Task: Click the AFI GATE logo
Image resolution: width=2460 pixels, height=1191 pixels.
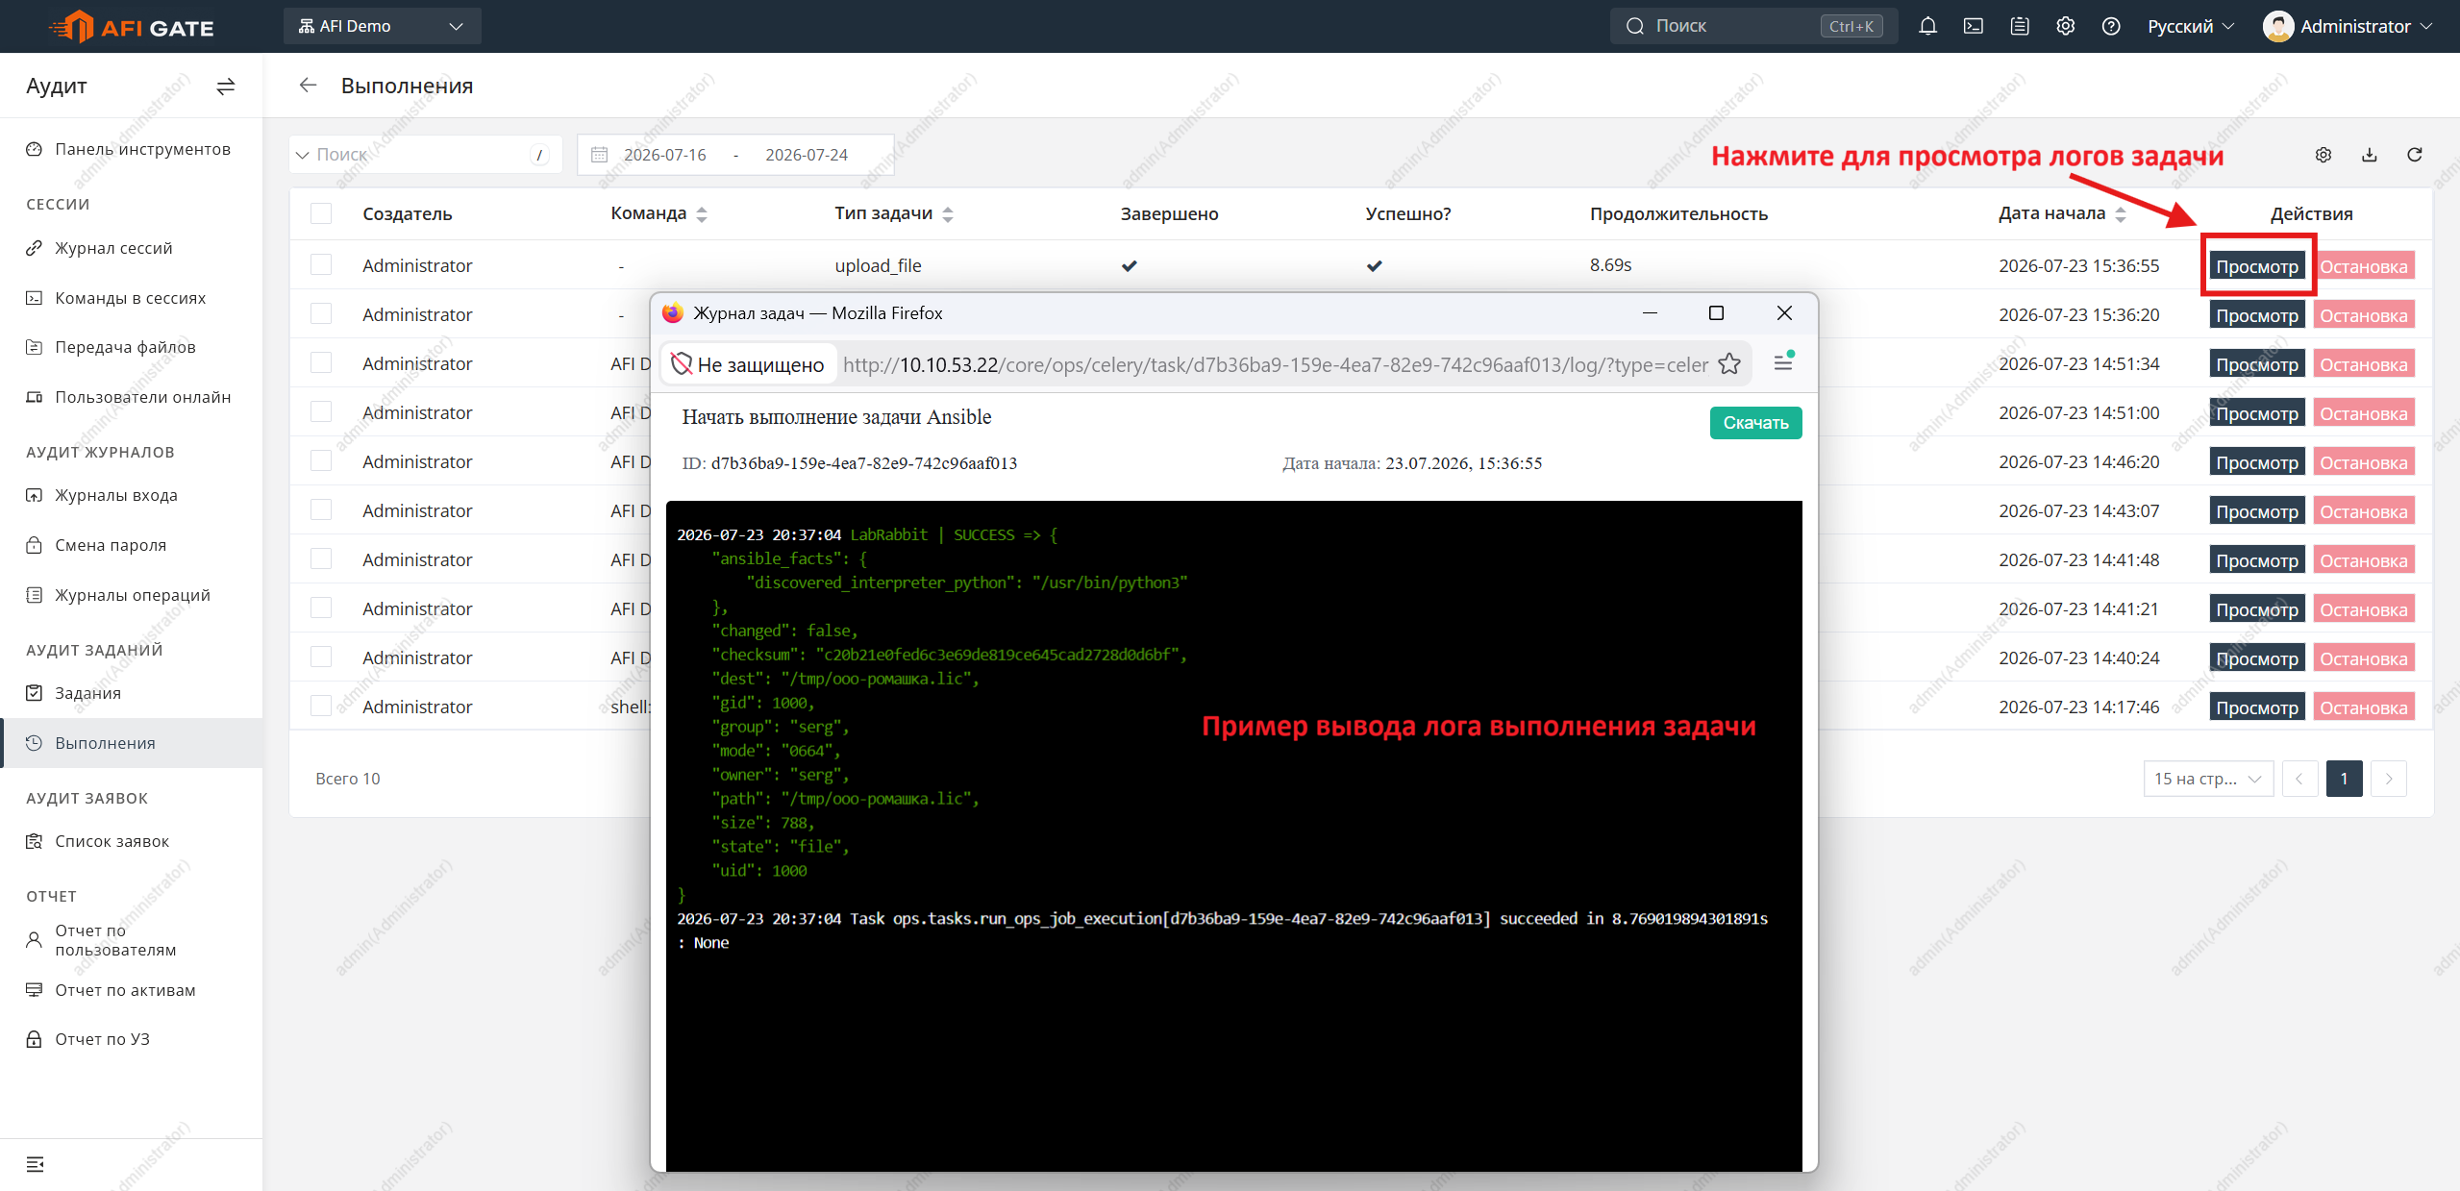Action: pyautogui.click(x=132, y=26)
